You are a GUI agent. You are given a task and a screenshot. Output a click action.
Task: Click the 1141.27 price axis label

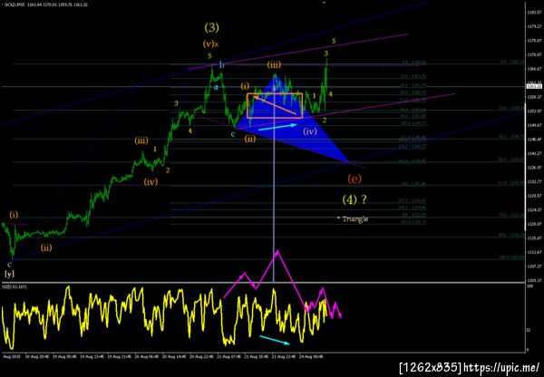point(535,153)
